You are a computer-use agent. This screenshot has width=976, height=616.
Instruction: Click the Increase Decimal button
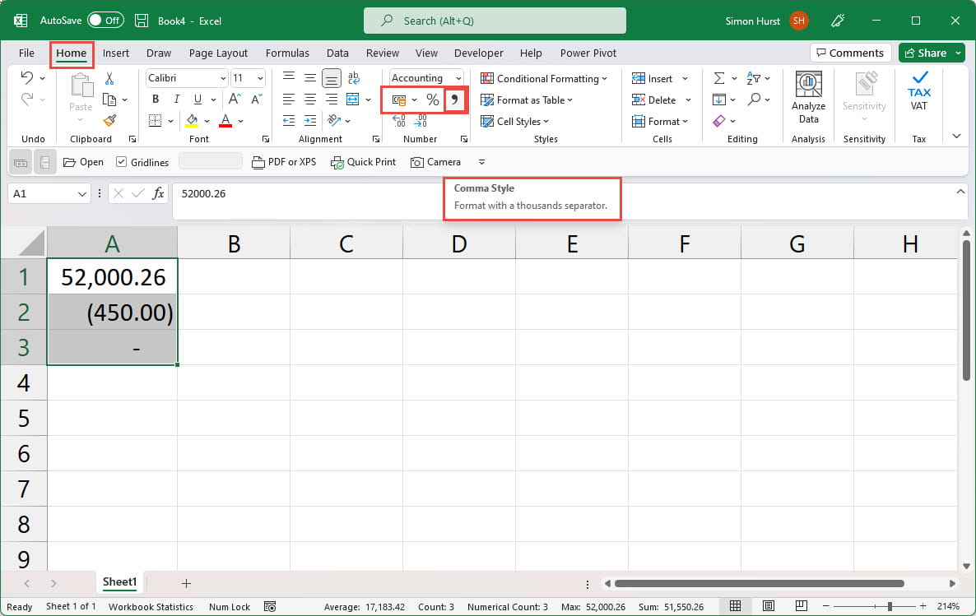(x=399, y=121)
